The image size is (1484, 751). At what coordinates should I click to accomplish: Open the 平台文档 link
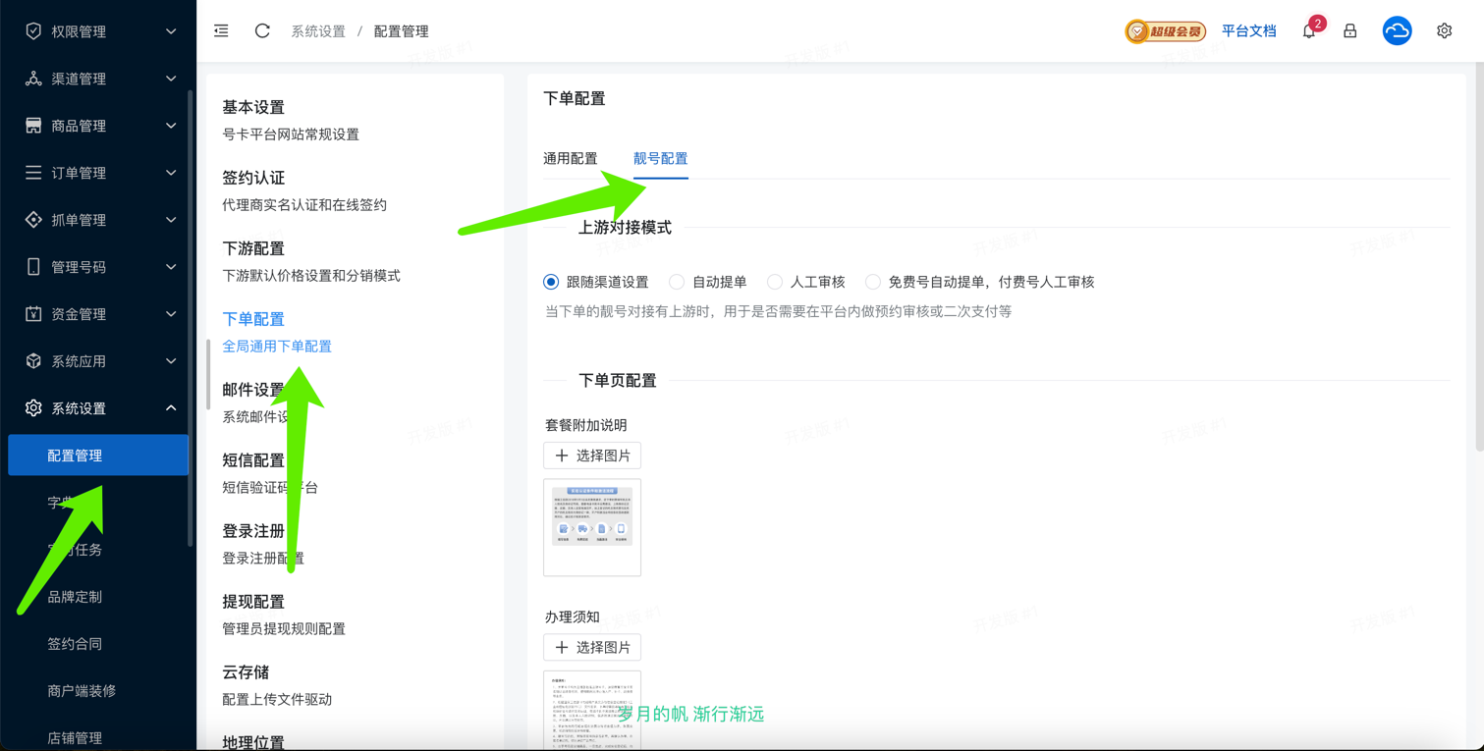click(x=1248, y=31)
